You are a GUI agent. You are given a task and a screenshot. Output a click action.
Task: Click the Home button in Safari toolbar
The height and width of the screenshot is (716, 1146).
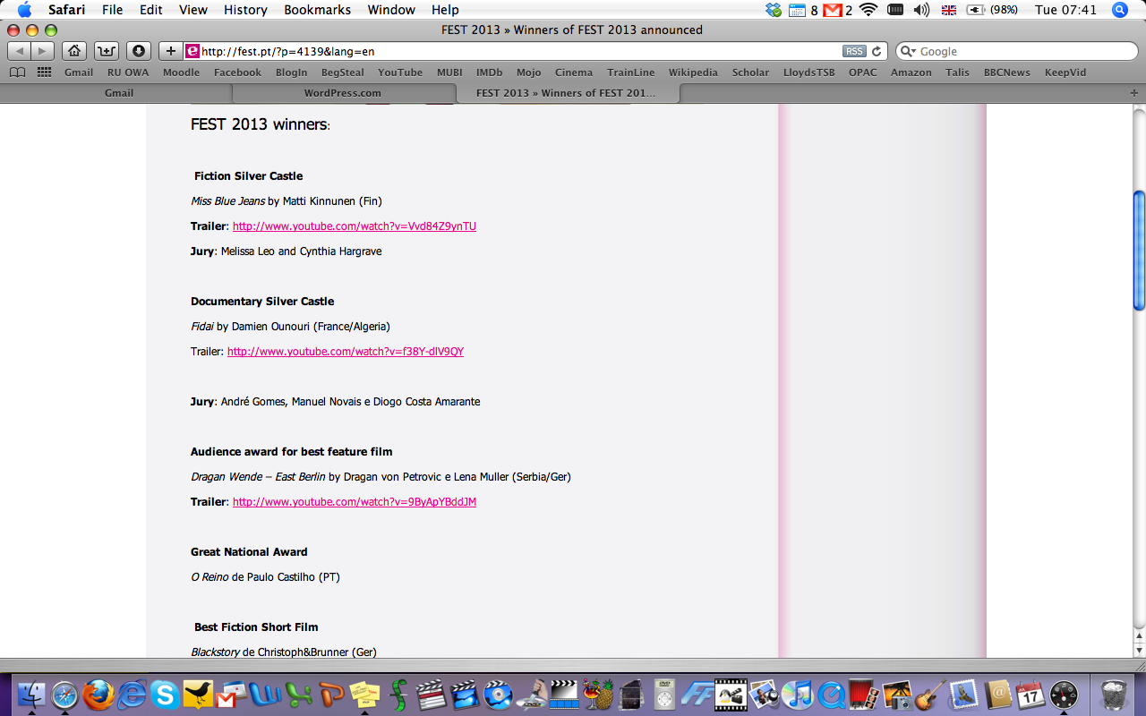pyautogui.click(x=74, y=51)
